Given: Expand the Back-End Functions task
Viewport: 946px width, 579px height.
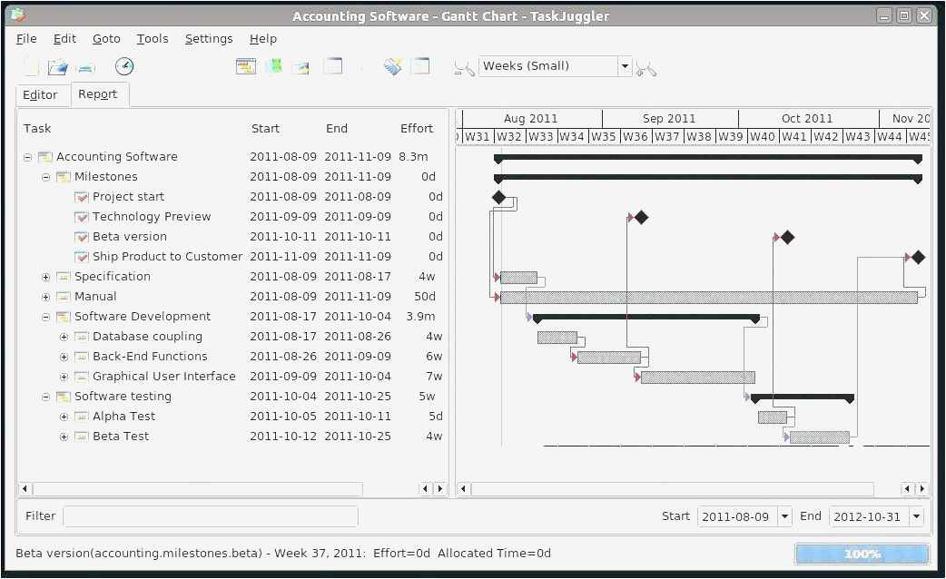Looking at the screenshot, I should (x=64, y=357).
